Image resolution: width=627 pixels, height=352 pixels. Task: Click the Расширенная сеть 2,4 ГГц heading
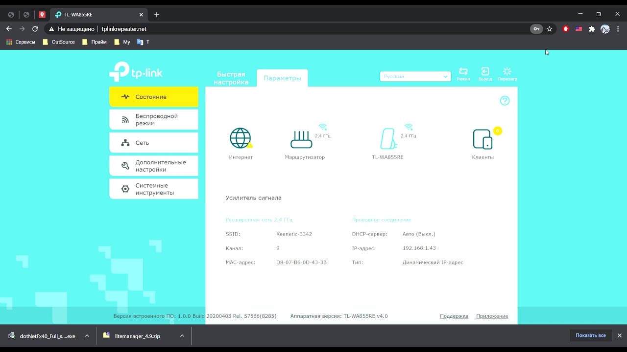click(259, 220)
